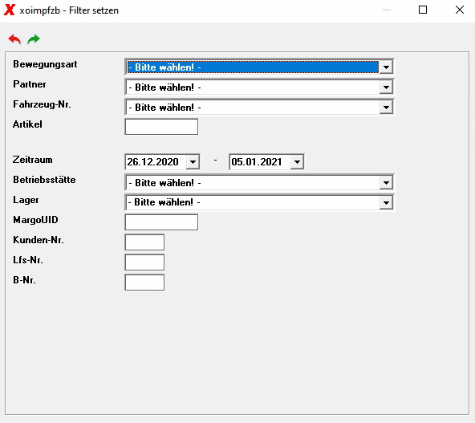Expand the Partner dropdown list
Screen dimensions: 475x423
pos(386,87)
